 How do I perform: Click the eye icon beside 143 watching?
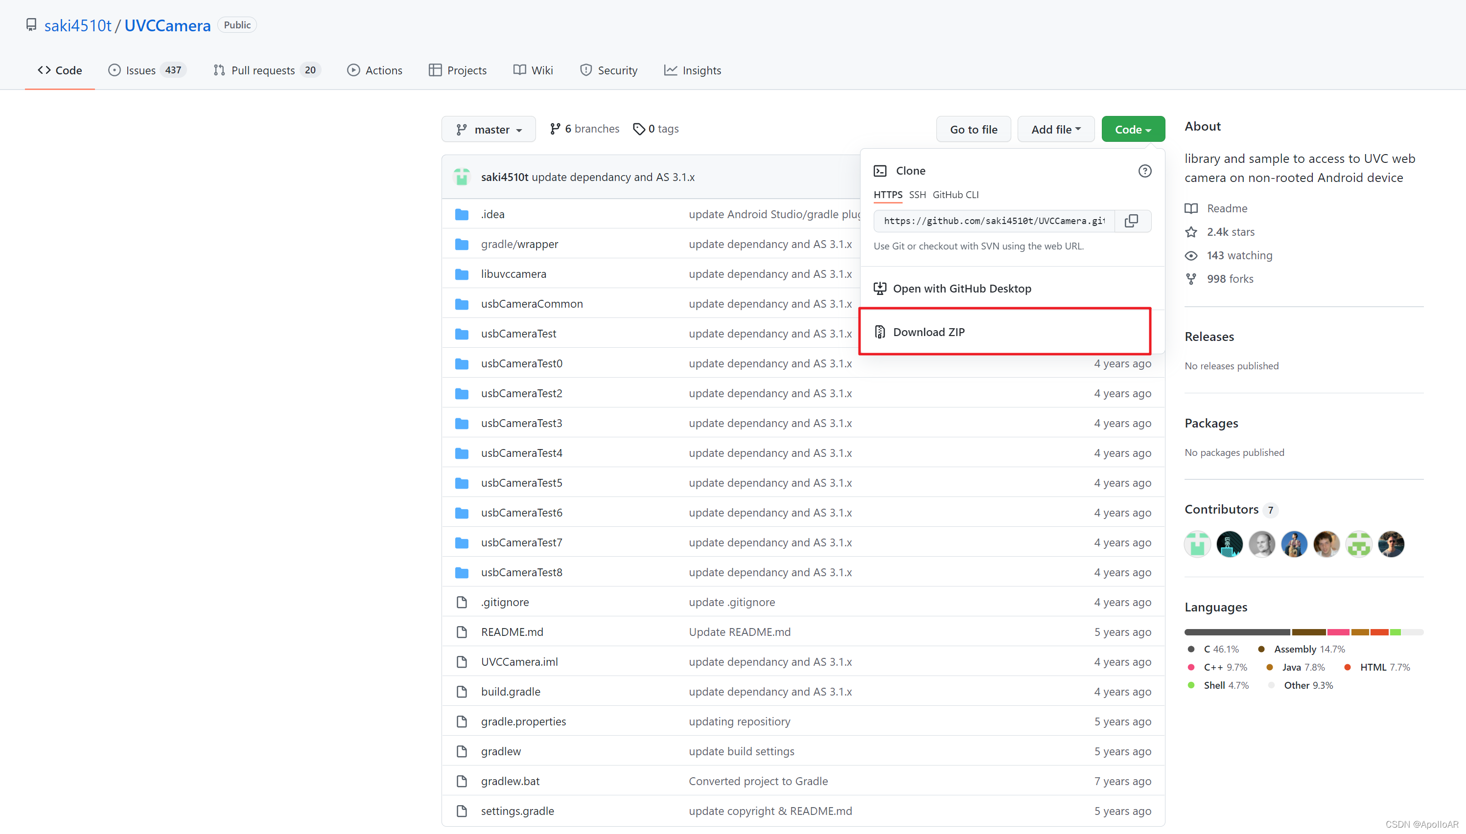tap(1191, 255)
